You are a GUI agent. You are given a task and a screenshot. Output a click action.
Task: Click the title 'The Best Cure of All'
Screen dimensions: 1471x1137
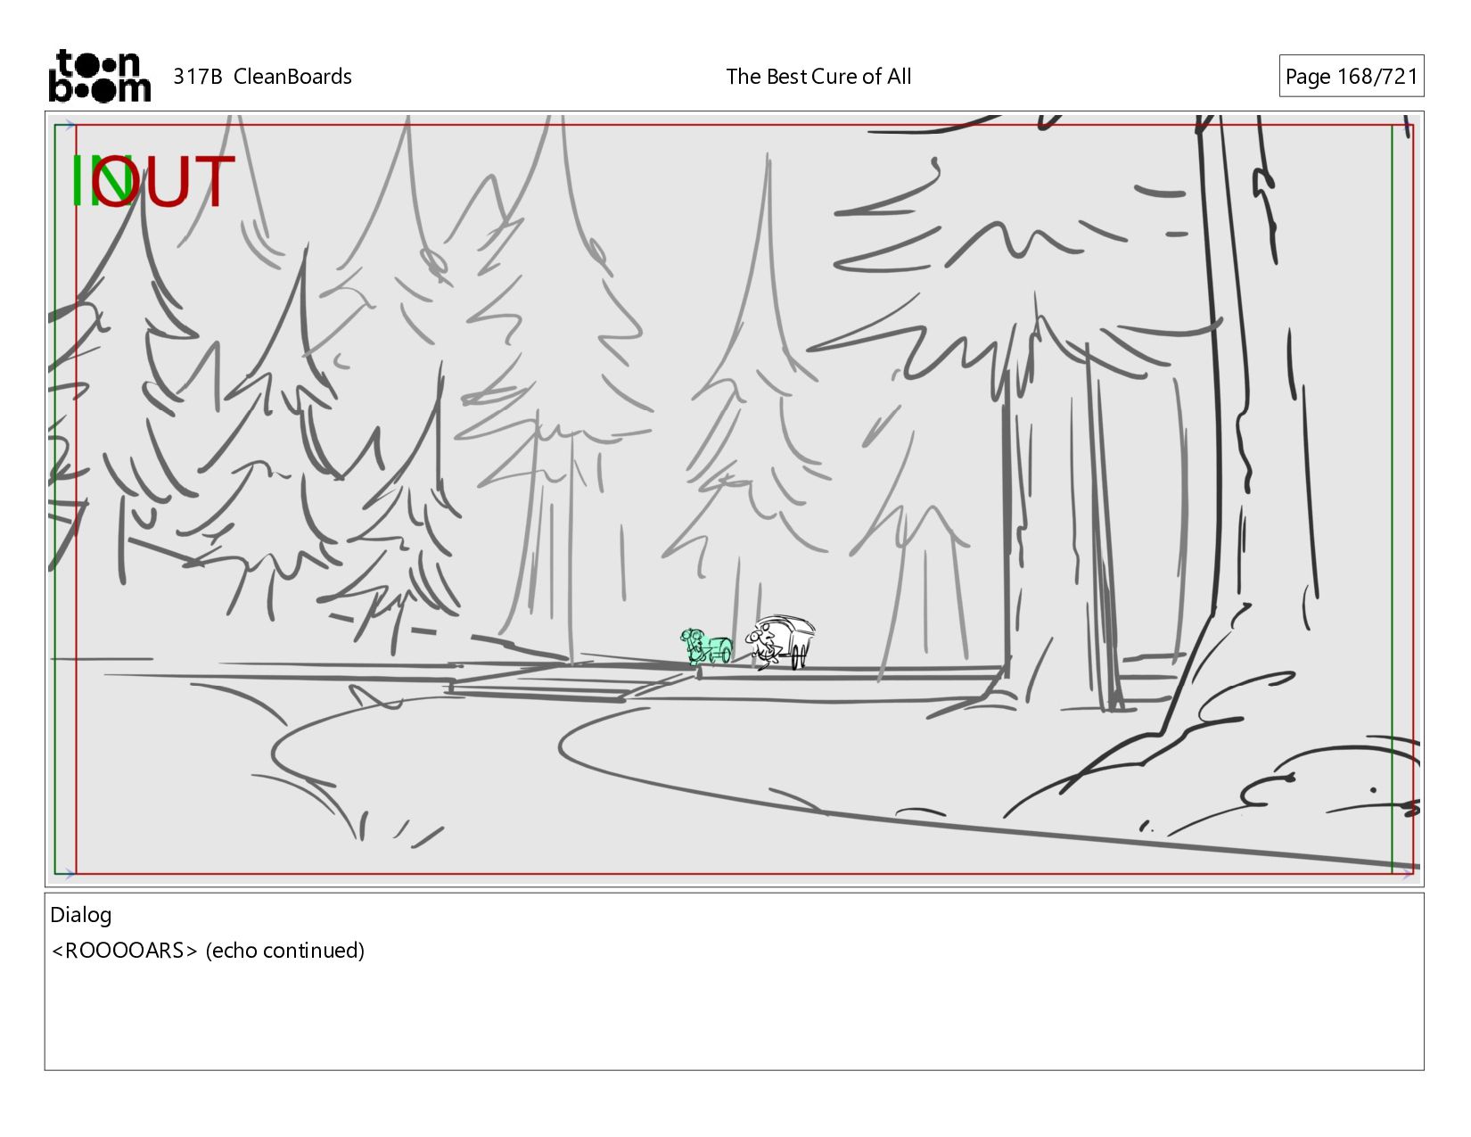coord(818,77)
